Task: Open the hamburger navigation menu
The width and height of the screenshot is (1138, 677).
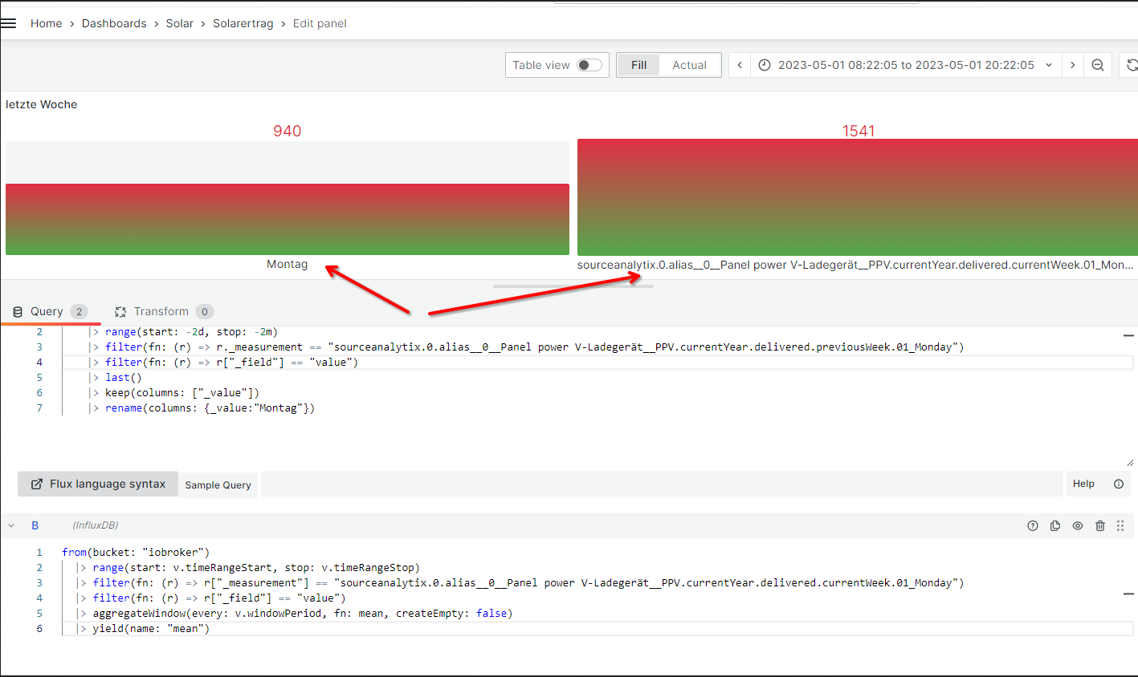Action: click(x=8, y=23)
